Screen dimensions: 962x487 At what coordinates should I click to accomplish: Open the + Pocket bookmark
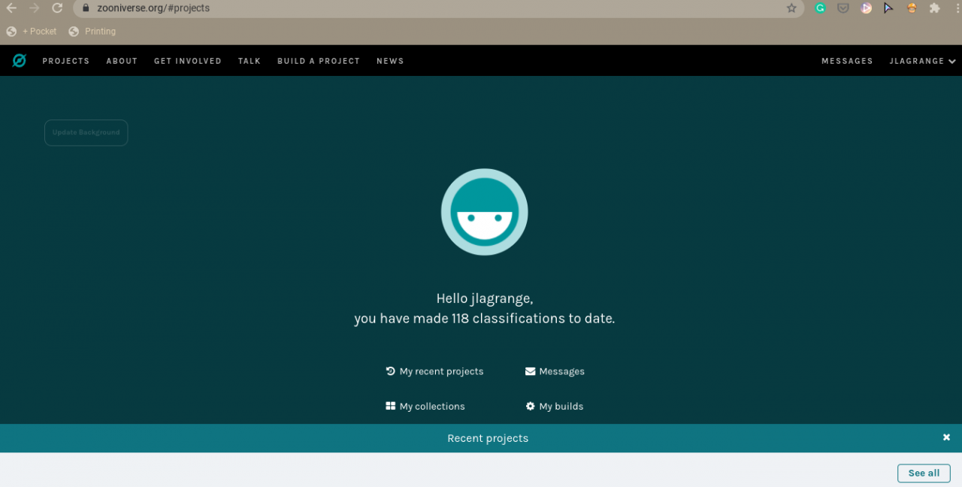click(32, 32)
